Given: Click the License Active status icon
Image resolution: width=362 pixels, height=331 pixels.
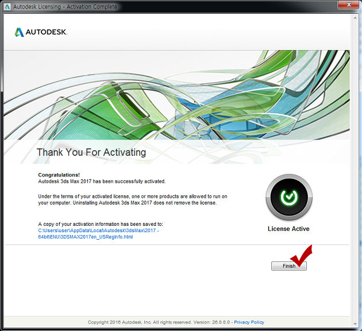Looking at the screenshot, I should click(289, 197).
